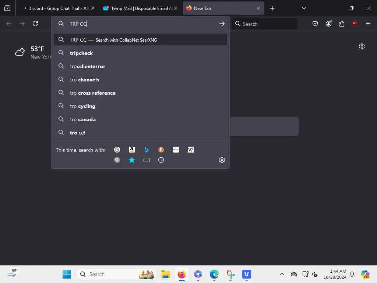This screenshot has height=283, width=377.
Task: Open Firefox View button
Action: 7,8
